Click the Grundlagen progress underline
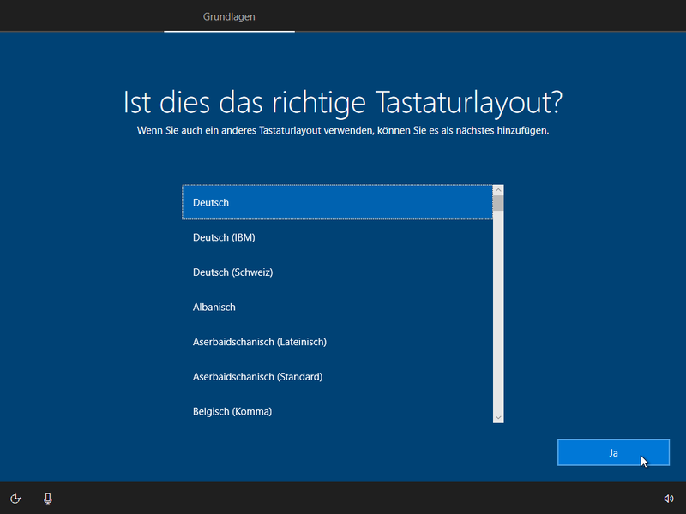686x514 pixels. coord(229,30)
